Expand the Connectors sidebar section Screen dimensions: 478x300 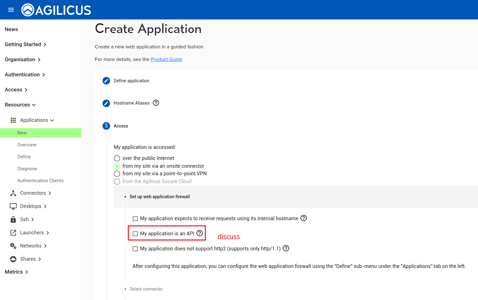(33, 193)
